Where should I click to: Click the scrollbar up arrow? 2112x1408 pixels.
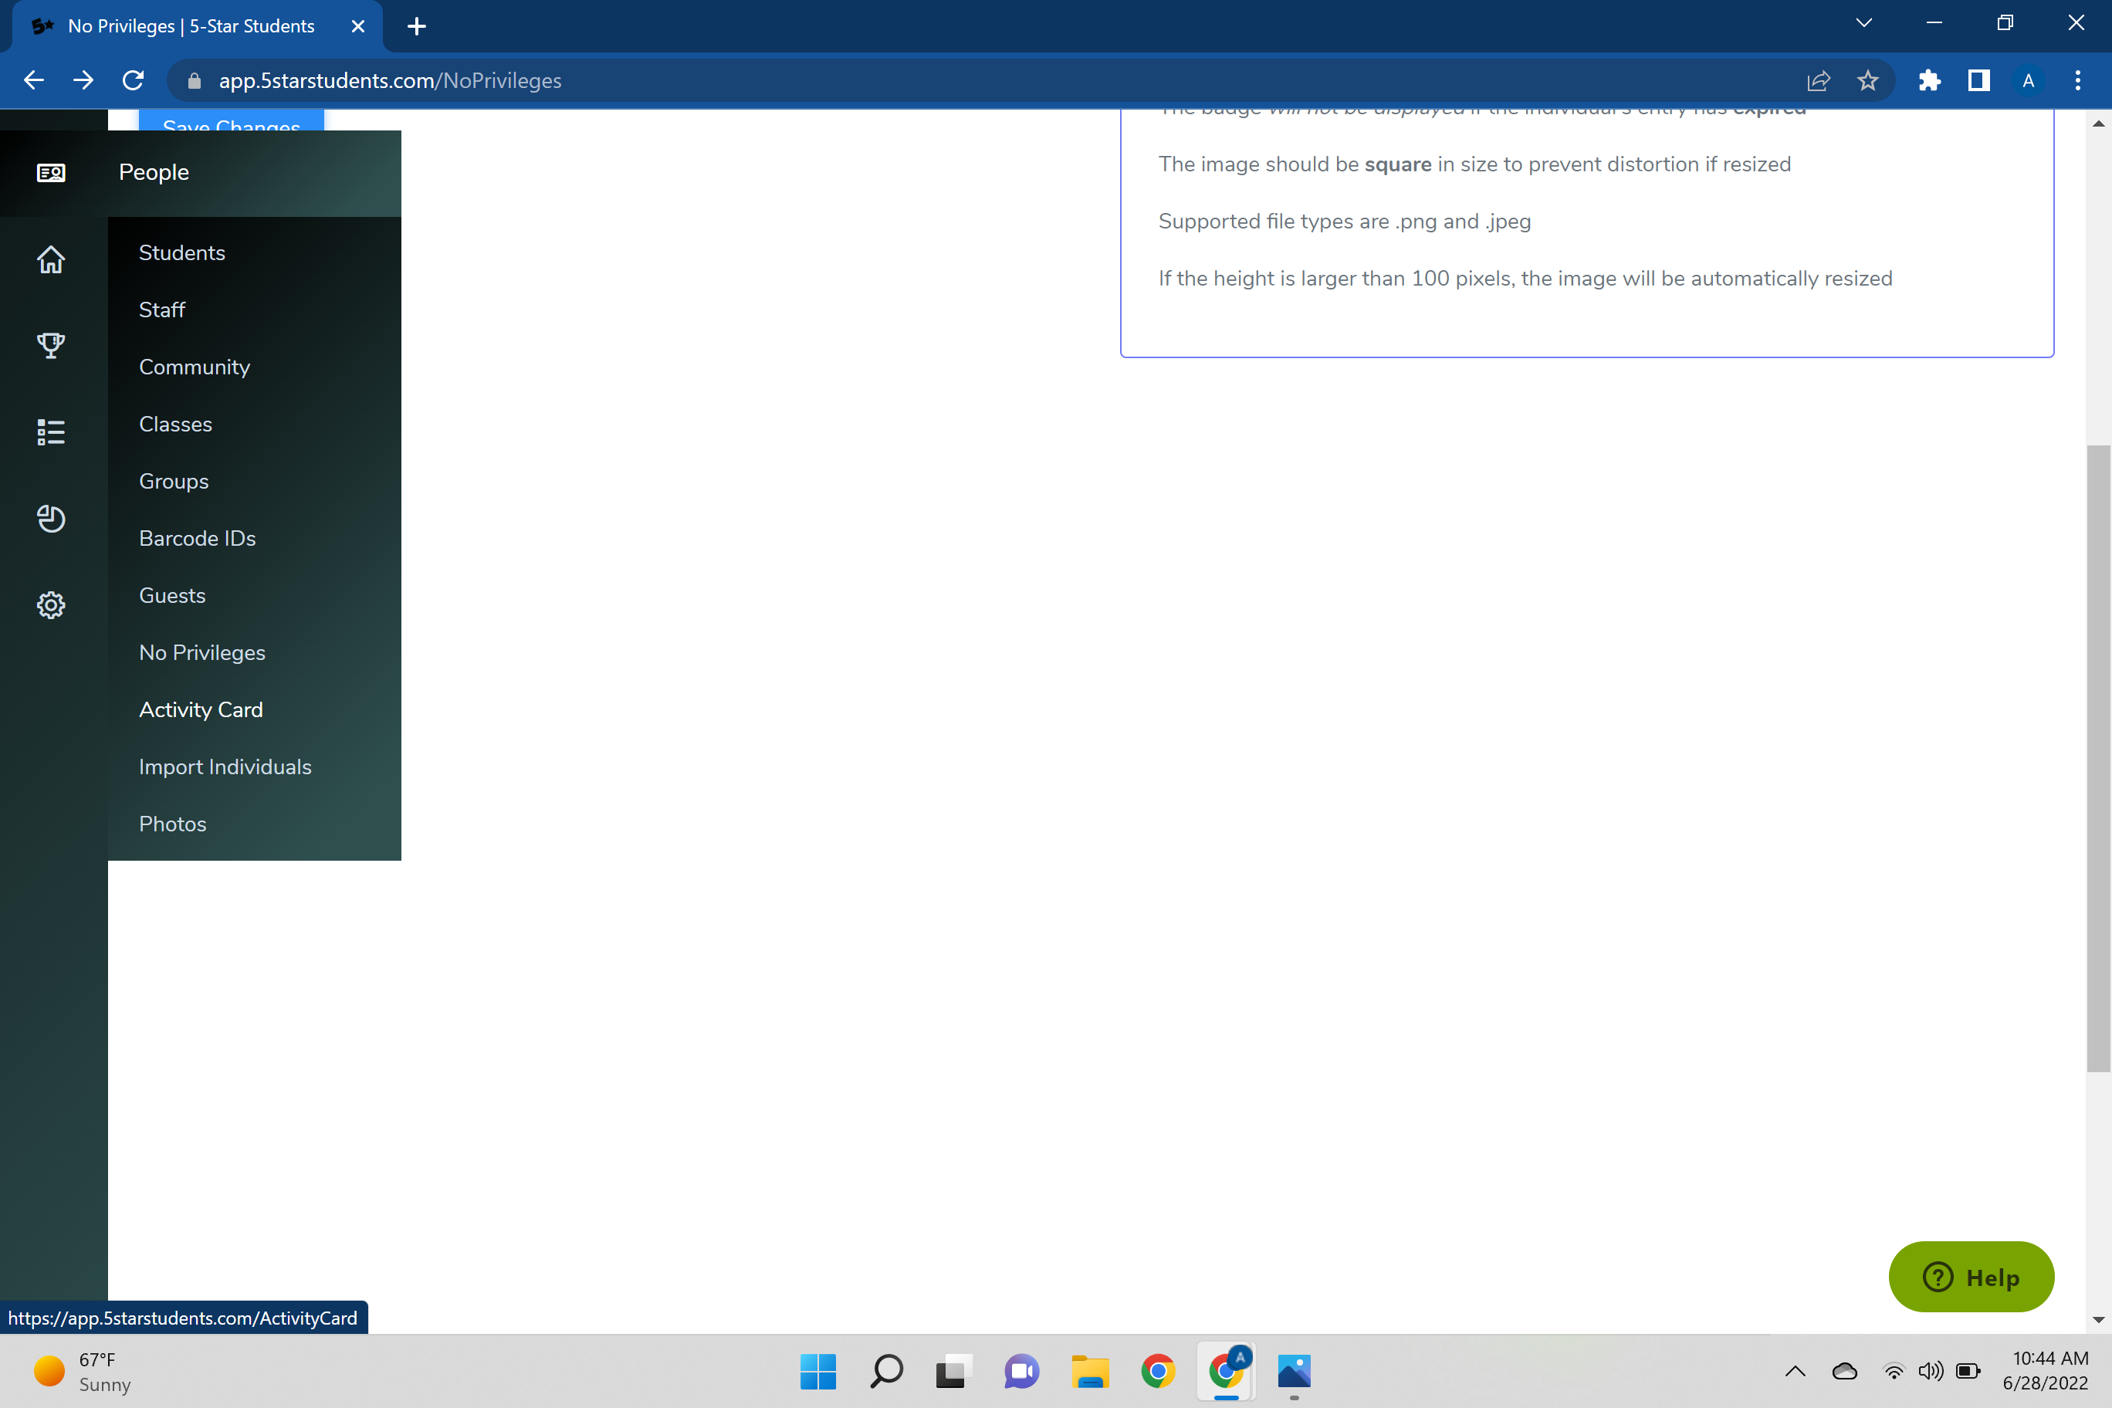tap(2099, 124)
